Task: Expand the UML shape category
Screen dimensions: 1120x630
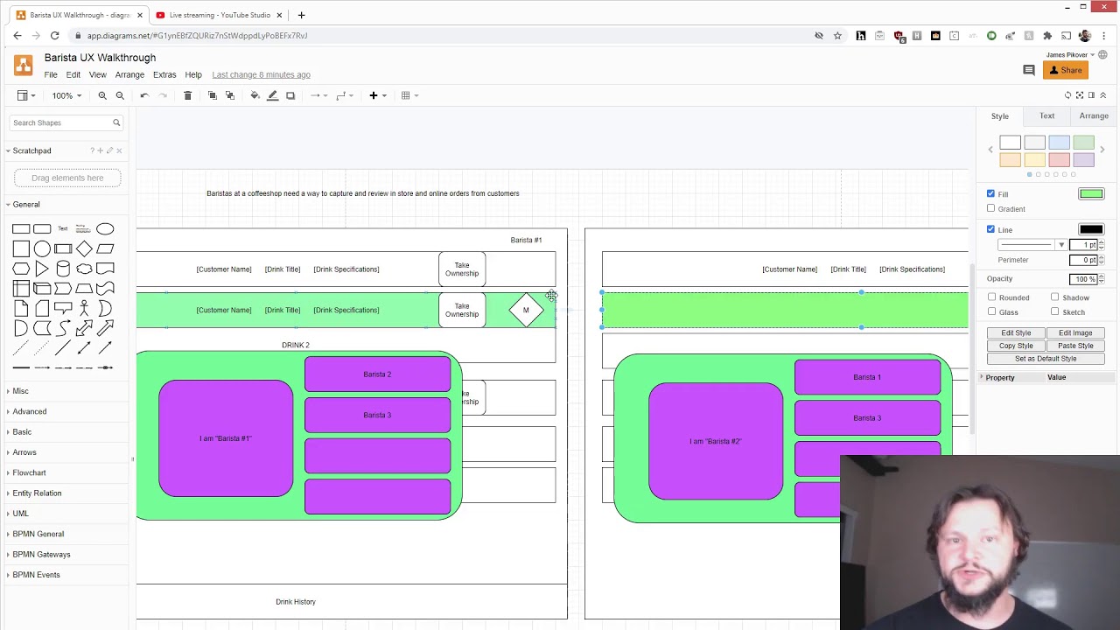Action: [20, 514]
